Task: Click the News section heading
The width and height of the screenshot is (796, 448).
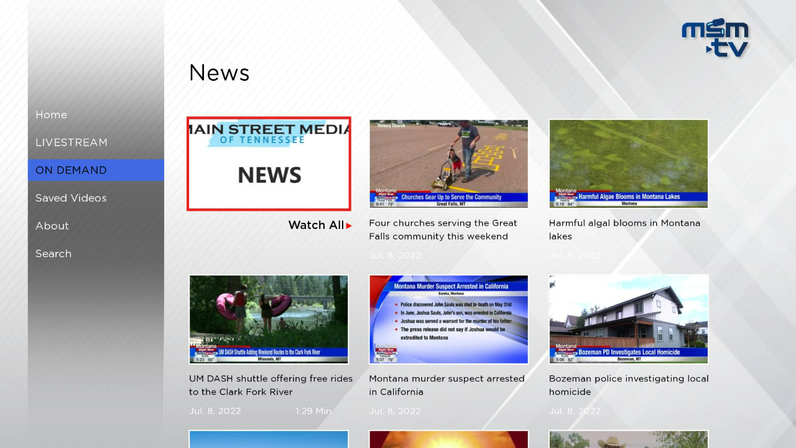Action: (219, 73)
